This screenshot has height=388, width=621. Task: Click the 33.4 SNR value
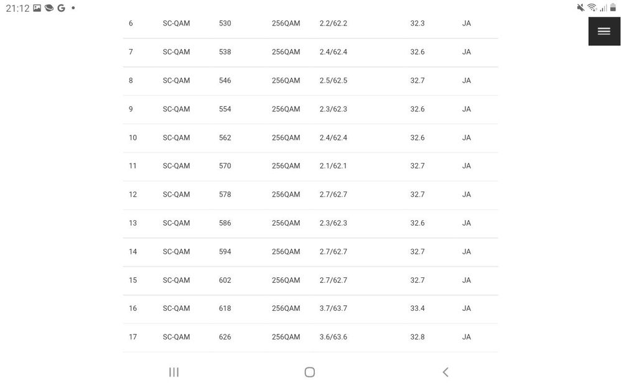coord(418,308)
